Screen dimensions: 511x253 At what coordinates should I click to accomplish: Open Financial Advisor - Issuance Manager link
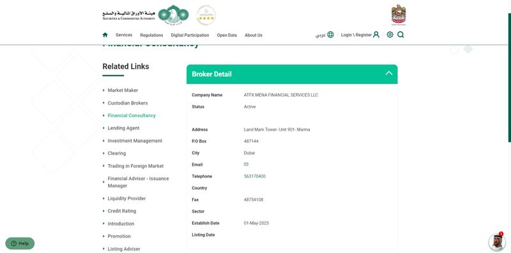[138, 182]
